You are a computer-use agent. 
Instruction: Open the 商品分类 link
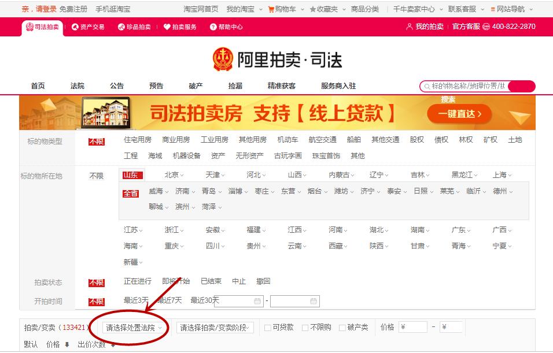click(364, 9)
